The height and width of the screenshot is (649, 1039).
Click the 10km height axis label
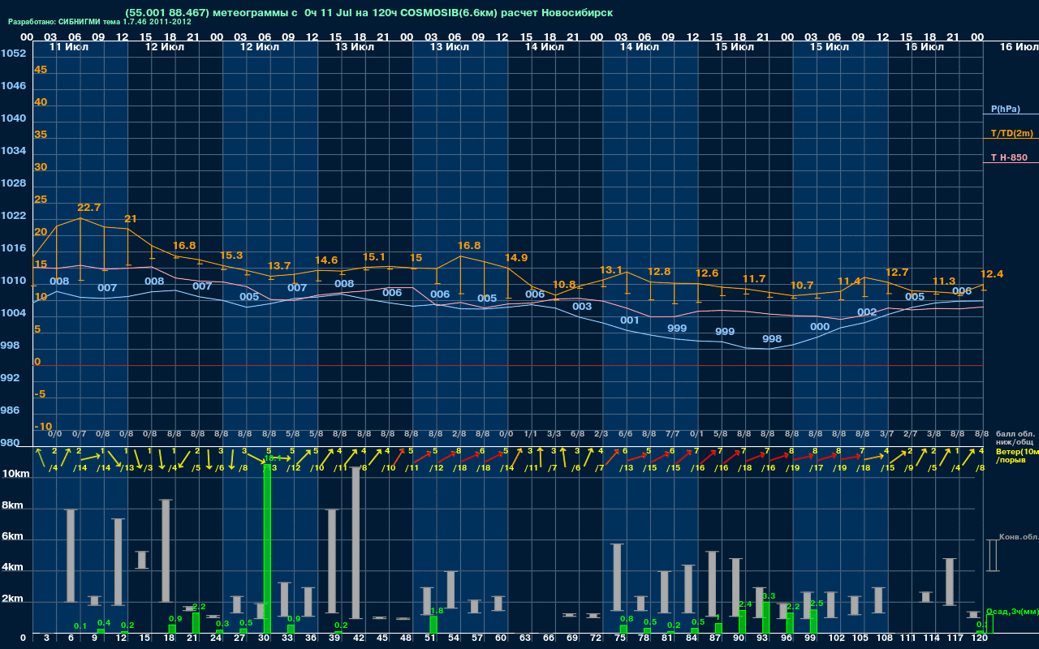16,474
